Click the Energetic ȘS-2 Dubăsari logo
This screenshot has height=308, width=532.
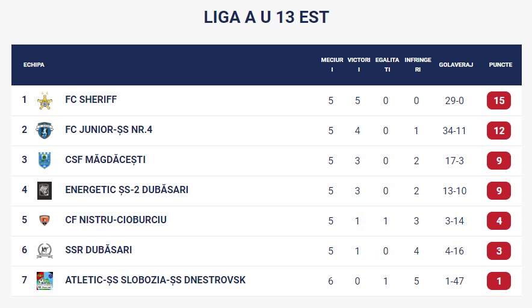45,191
